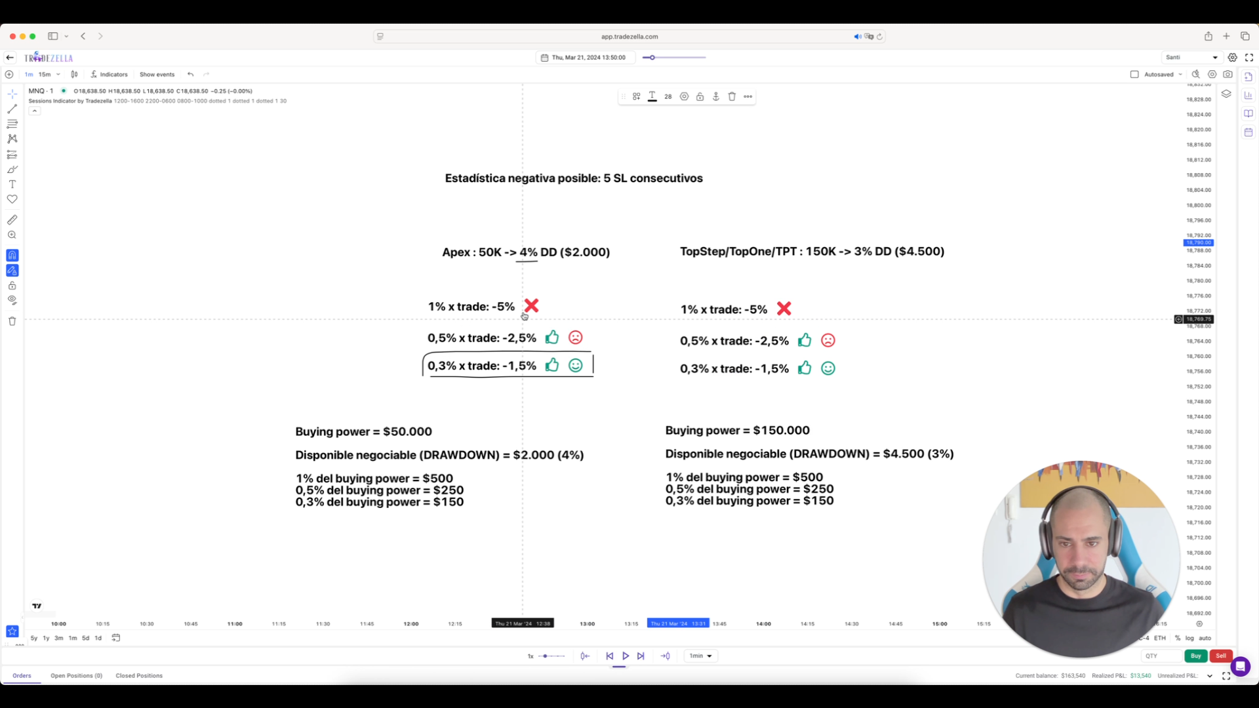
Task: Open the heart icons tool
Action: coord(12,199)
